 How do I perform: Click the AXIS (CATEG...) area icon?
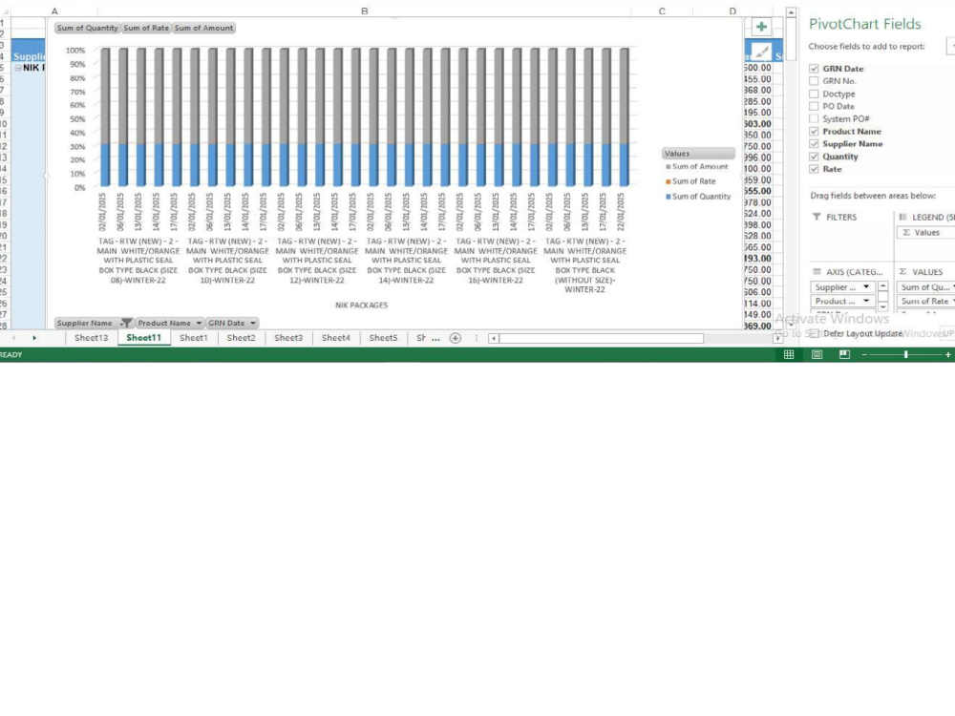pos(817,271)
